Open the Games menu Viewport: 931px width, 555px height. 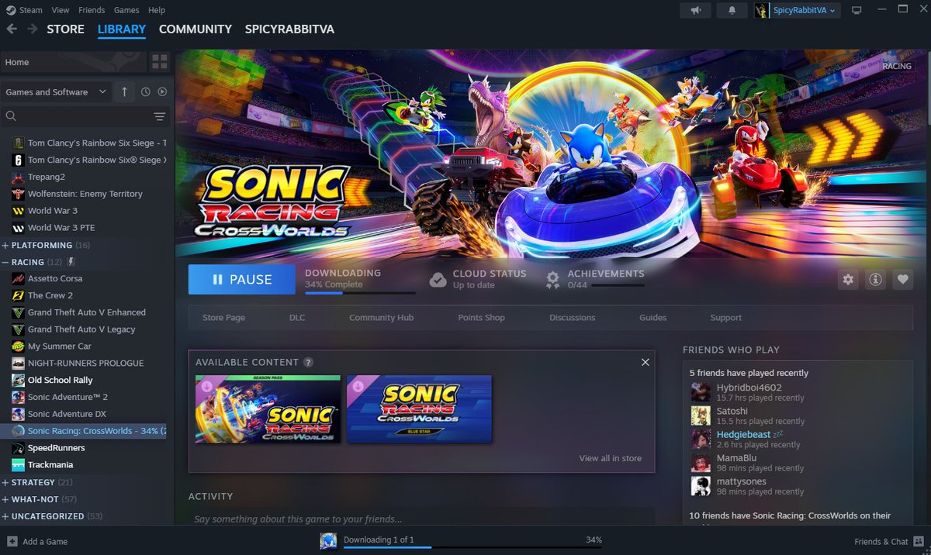pyautogui.click(x=126, y=10)
